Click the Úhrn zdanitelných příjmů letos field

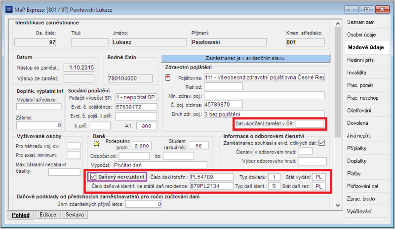point(144,204)
